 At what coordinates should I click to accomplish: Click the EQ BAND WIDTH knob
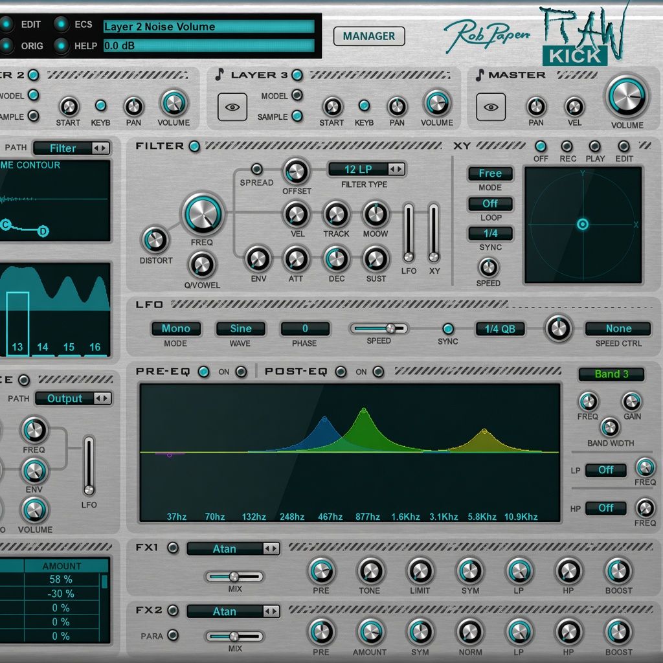coord(610,427)
